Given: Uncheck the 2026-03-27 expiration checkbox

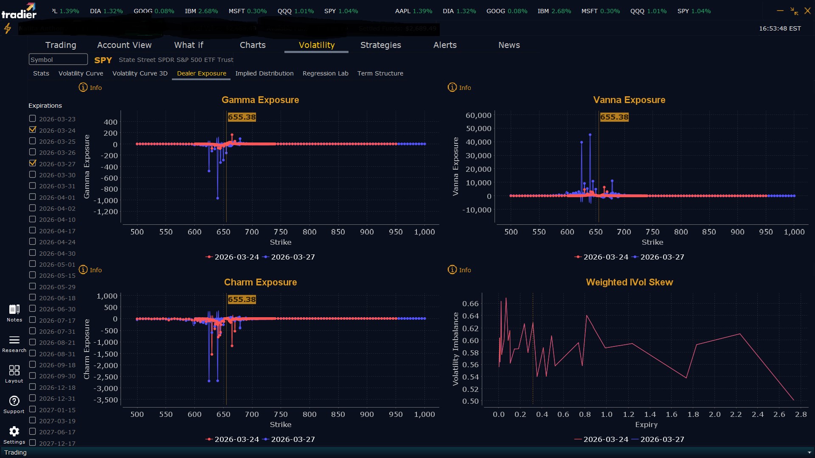Looking at the screenshot, I should [33, 163].
